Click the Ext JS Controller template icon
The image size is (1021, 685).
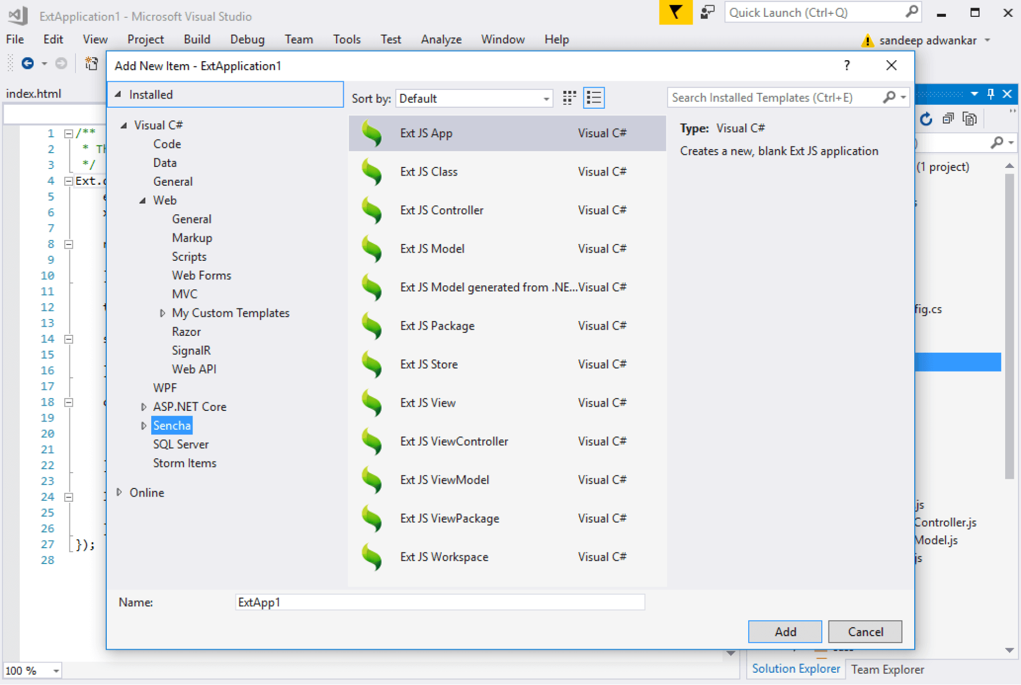tap(372, 210)
